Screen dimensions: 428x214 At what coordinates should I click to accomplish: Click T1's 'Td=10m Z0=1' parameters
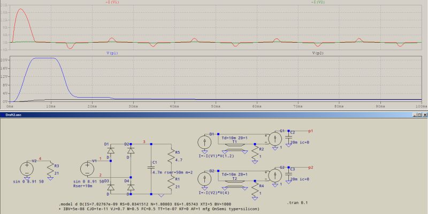click(234, 138)
